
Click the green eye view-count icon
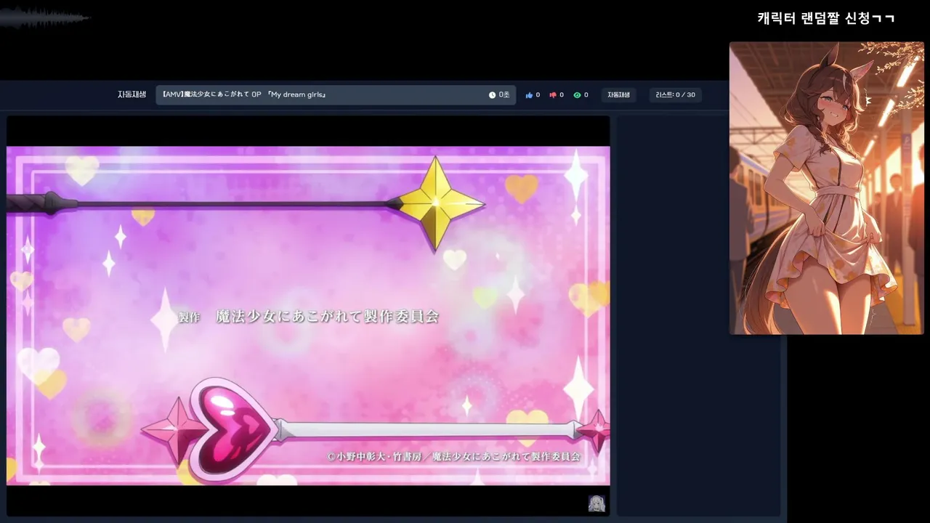(x=577, y=95)
